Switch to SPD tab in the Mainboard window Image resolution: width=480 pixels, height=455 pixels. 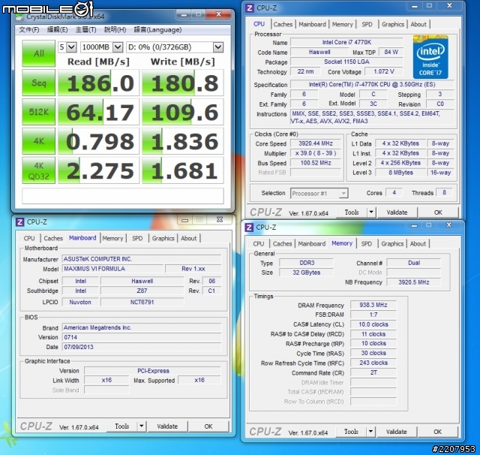137,238
